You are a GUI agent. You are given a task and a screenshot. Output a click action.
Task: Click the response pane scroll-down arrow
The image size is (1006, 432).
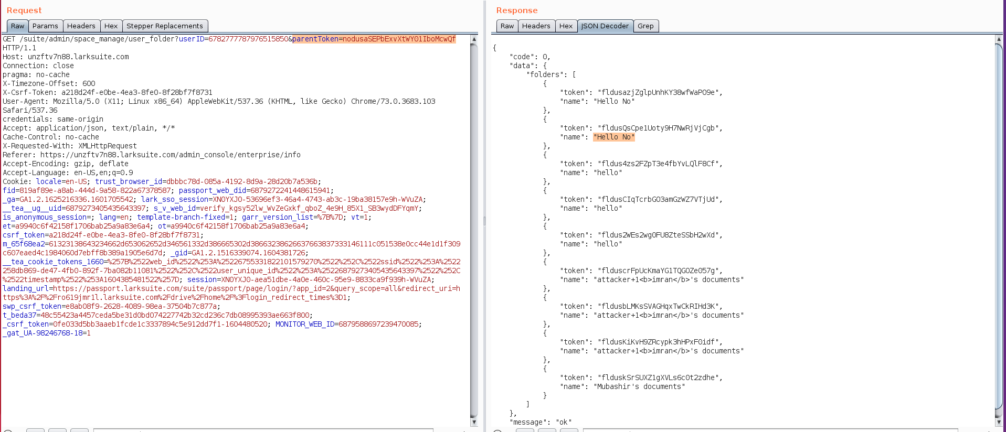pyautogui.click(x=999, y=422)
